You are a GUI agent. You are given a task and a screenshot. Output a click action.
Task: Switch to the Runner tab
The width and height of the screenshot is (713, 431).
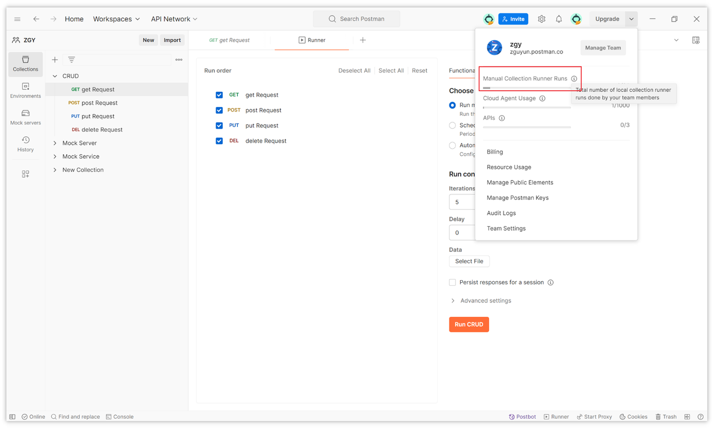[312, 40]
